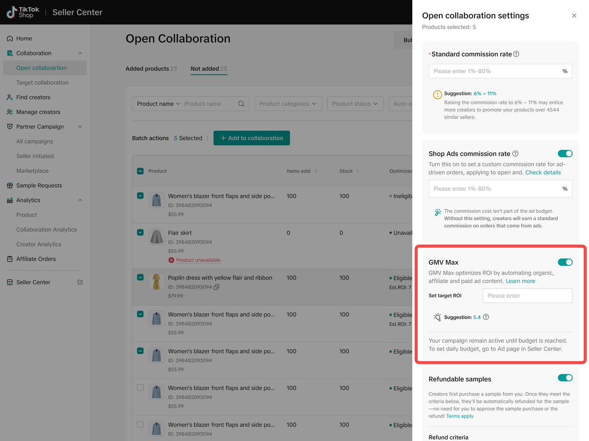Open Target collaboration in the sidebar
This screenshot has height=441, width=589.
42,83
